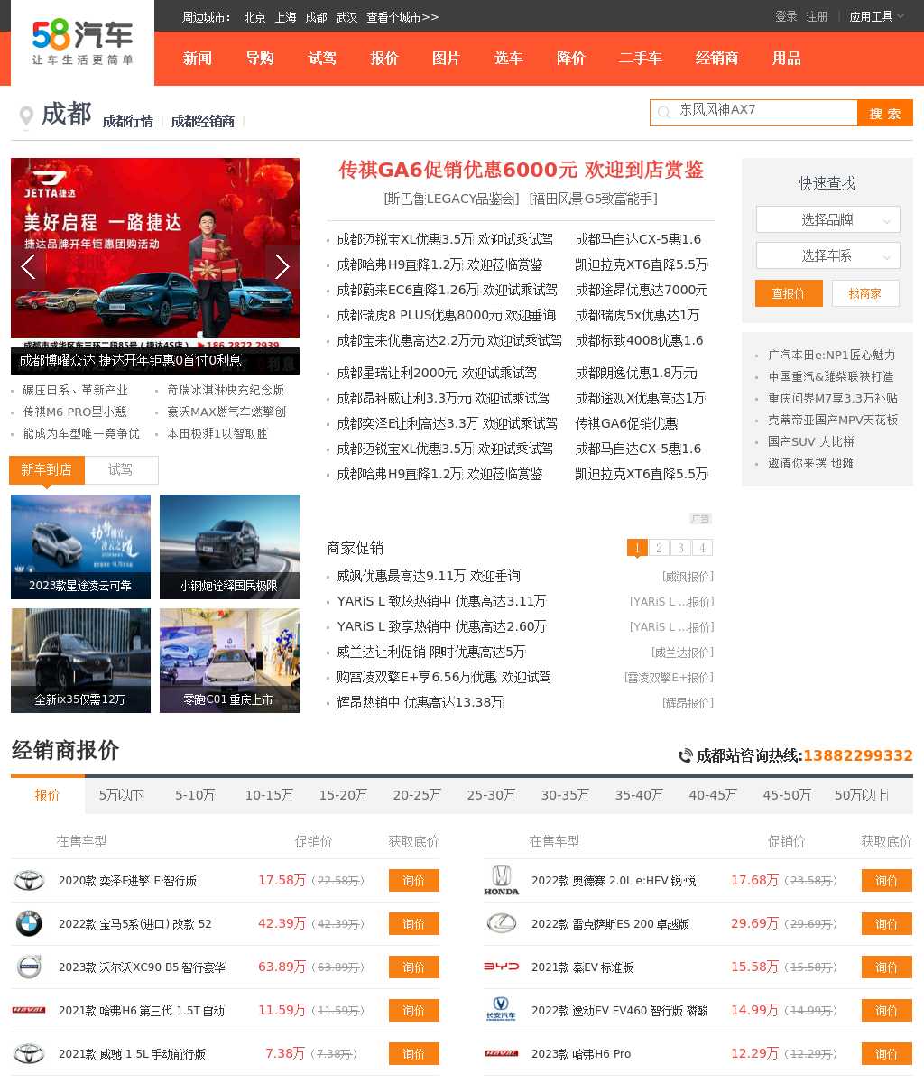Open the 选择车系 series dropdown
The height and width of the screenshot is (1083, 924).
[x=827, y=255]
